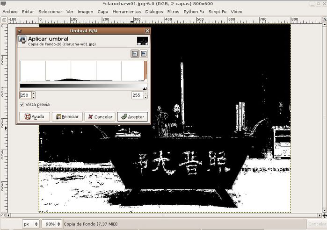Image resolution: width=327 pixels, height=230 pixels.
Task: Click inside the threshold histogram graph
Action: coord(83,71)
